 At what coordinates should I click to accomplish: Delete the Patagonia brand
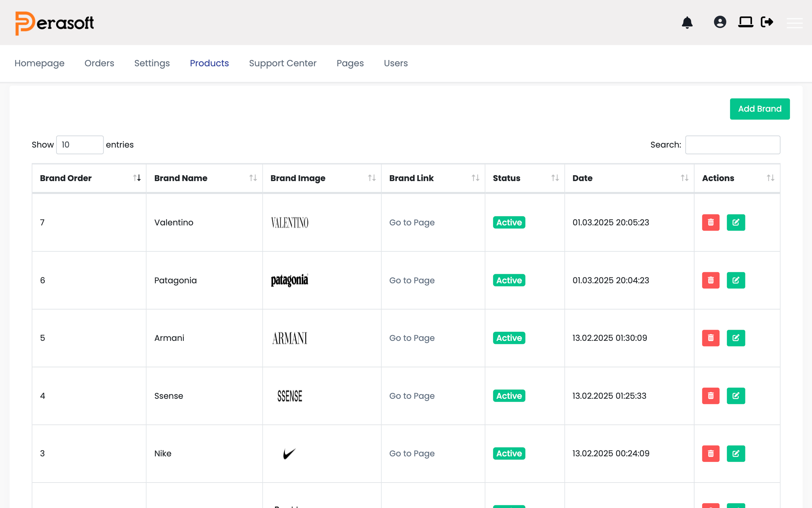(x=711, y=280)
